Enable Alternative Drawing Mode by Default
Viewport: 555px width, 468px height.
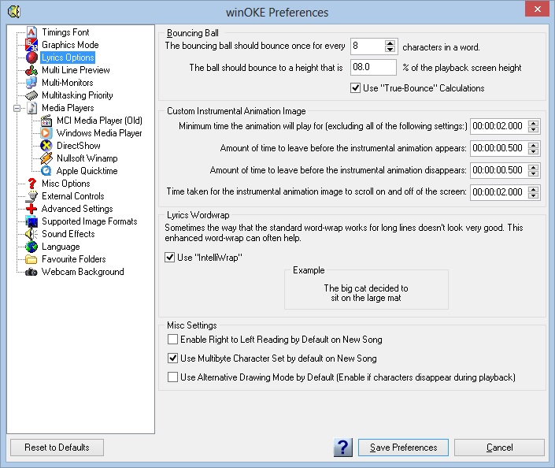coord(173,377)
